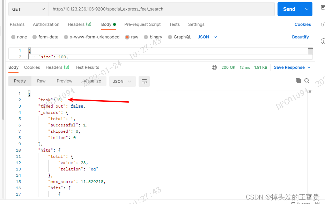Collapse the root object at response line 1
The image size is (325, 204).
pos(29,94)
